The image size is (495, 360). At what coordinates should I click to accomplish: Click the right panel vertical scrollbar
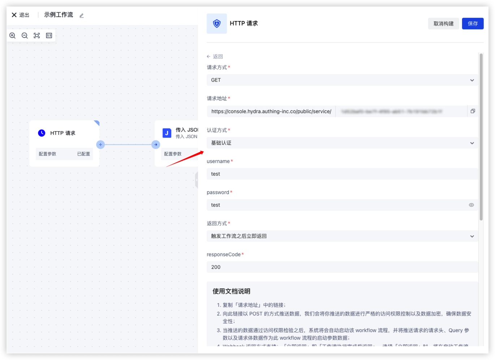point(481,137)
